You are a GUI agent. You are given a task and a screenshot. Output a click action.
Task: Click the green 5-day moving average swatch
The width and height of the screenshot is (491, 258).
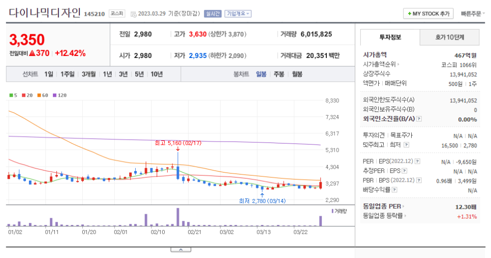click(x=11, y=95)
